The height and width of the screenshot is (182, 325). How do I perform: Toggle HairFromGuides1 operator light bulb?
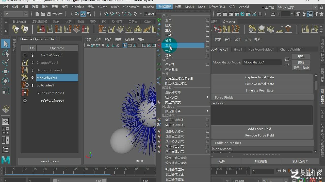(32, 70)
